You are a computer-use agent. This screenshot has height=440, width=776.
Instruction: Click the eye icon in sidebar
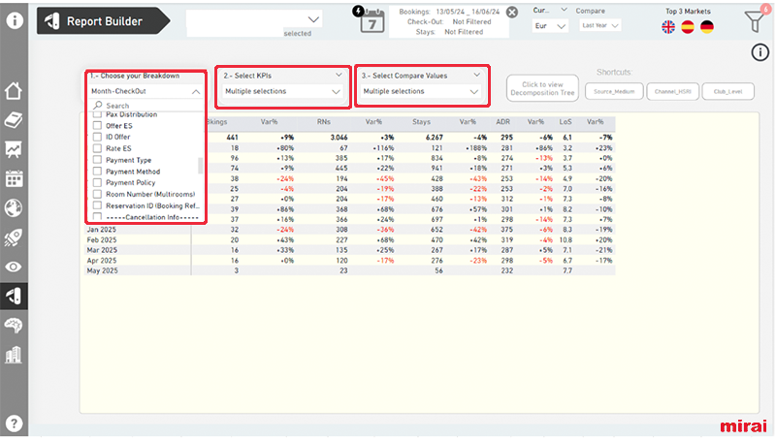[14, 267]
